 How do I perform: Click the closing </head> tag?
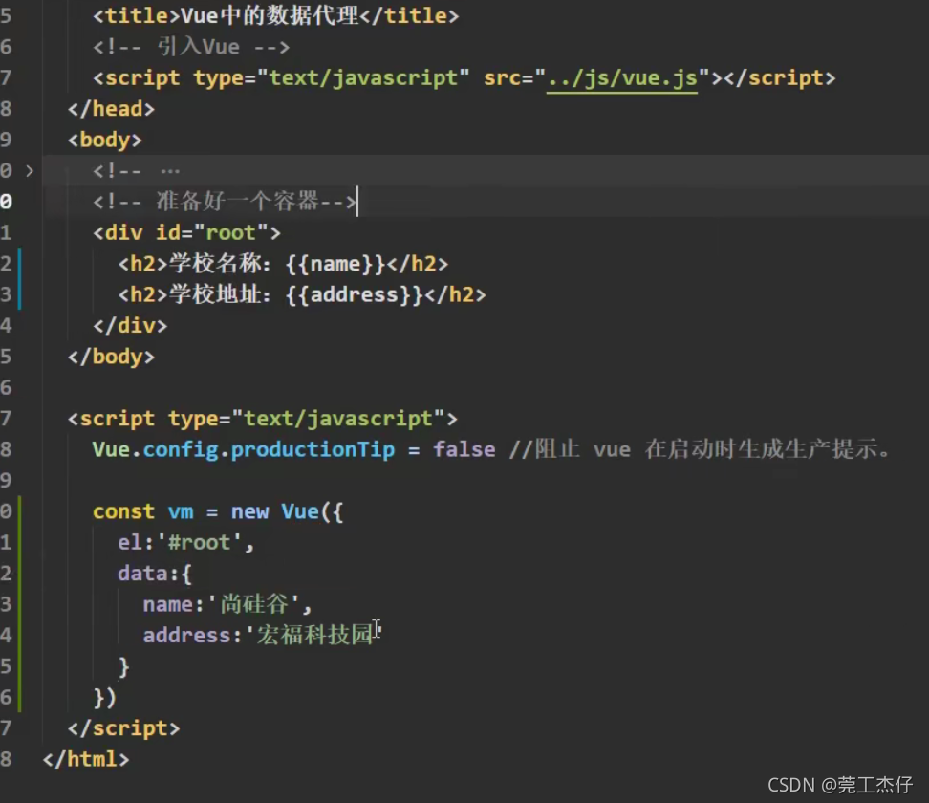click(x=111, y=109)
